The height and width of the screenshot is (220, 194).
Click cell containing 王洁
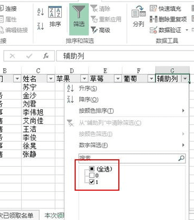(38, 129)
